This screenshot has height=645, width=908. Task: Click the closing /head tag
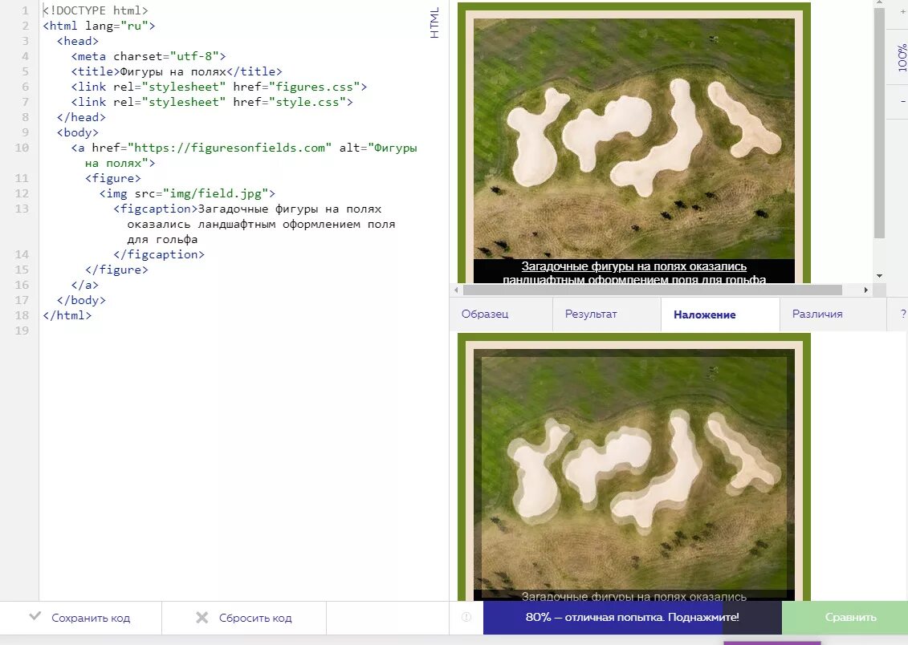pos(81,117)
